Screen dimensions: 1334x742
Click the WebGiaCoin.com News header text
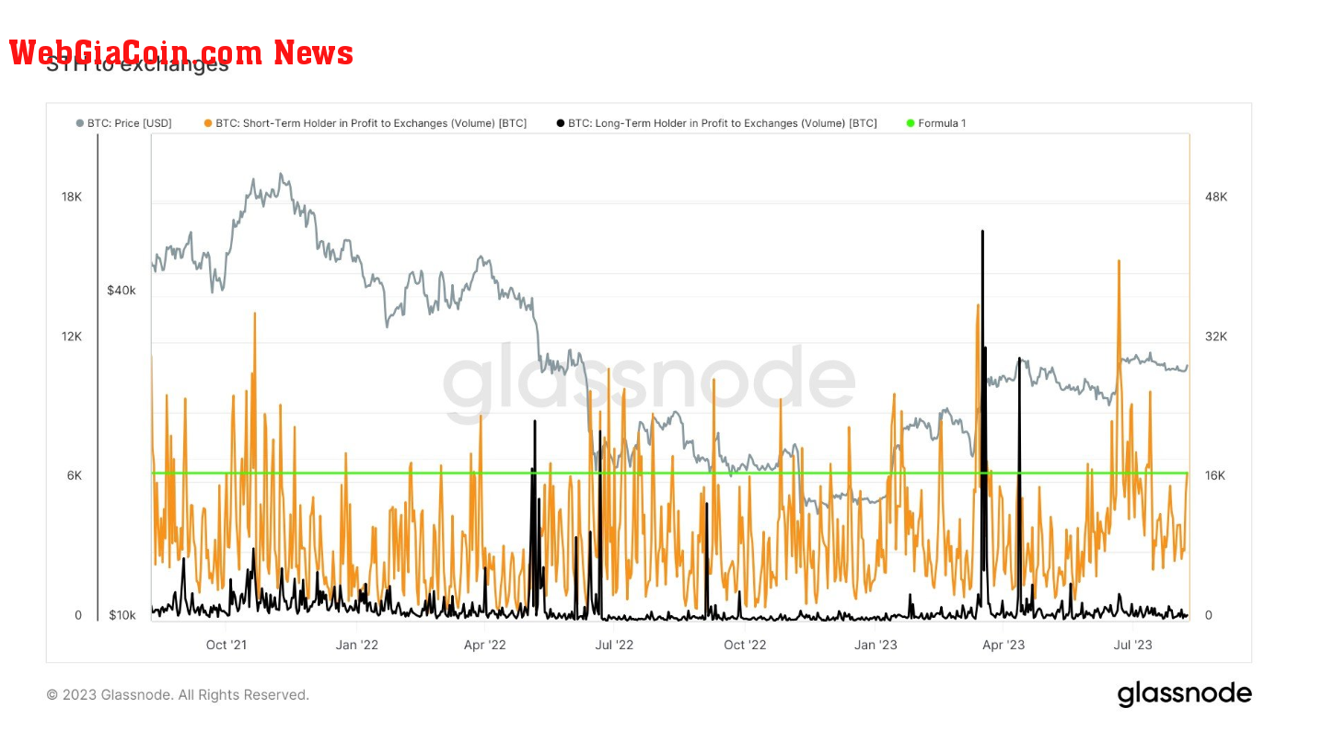tap(181, 52)
